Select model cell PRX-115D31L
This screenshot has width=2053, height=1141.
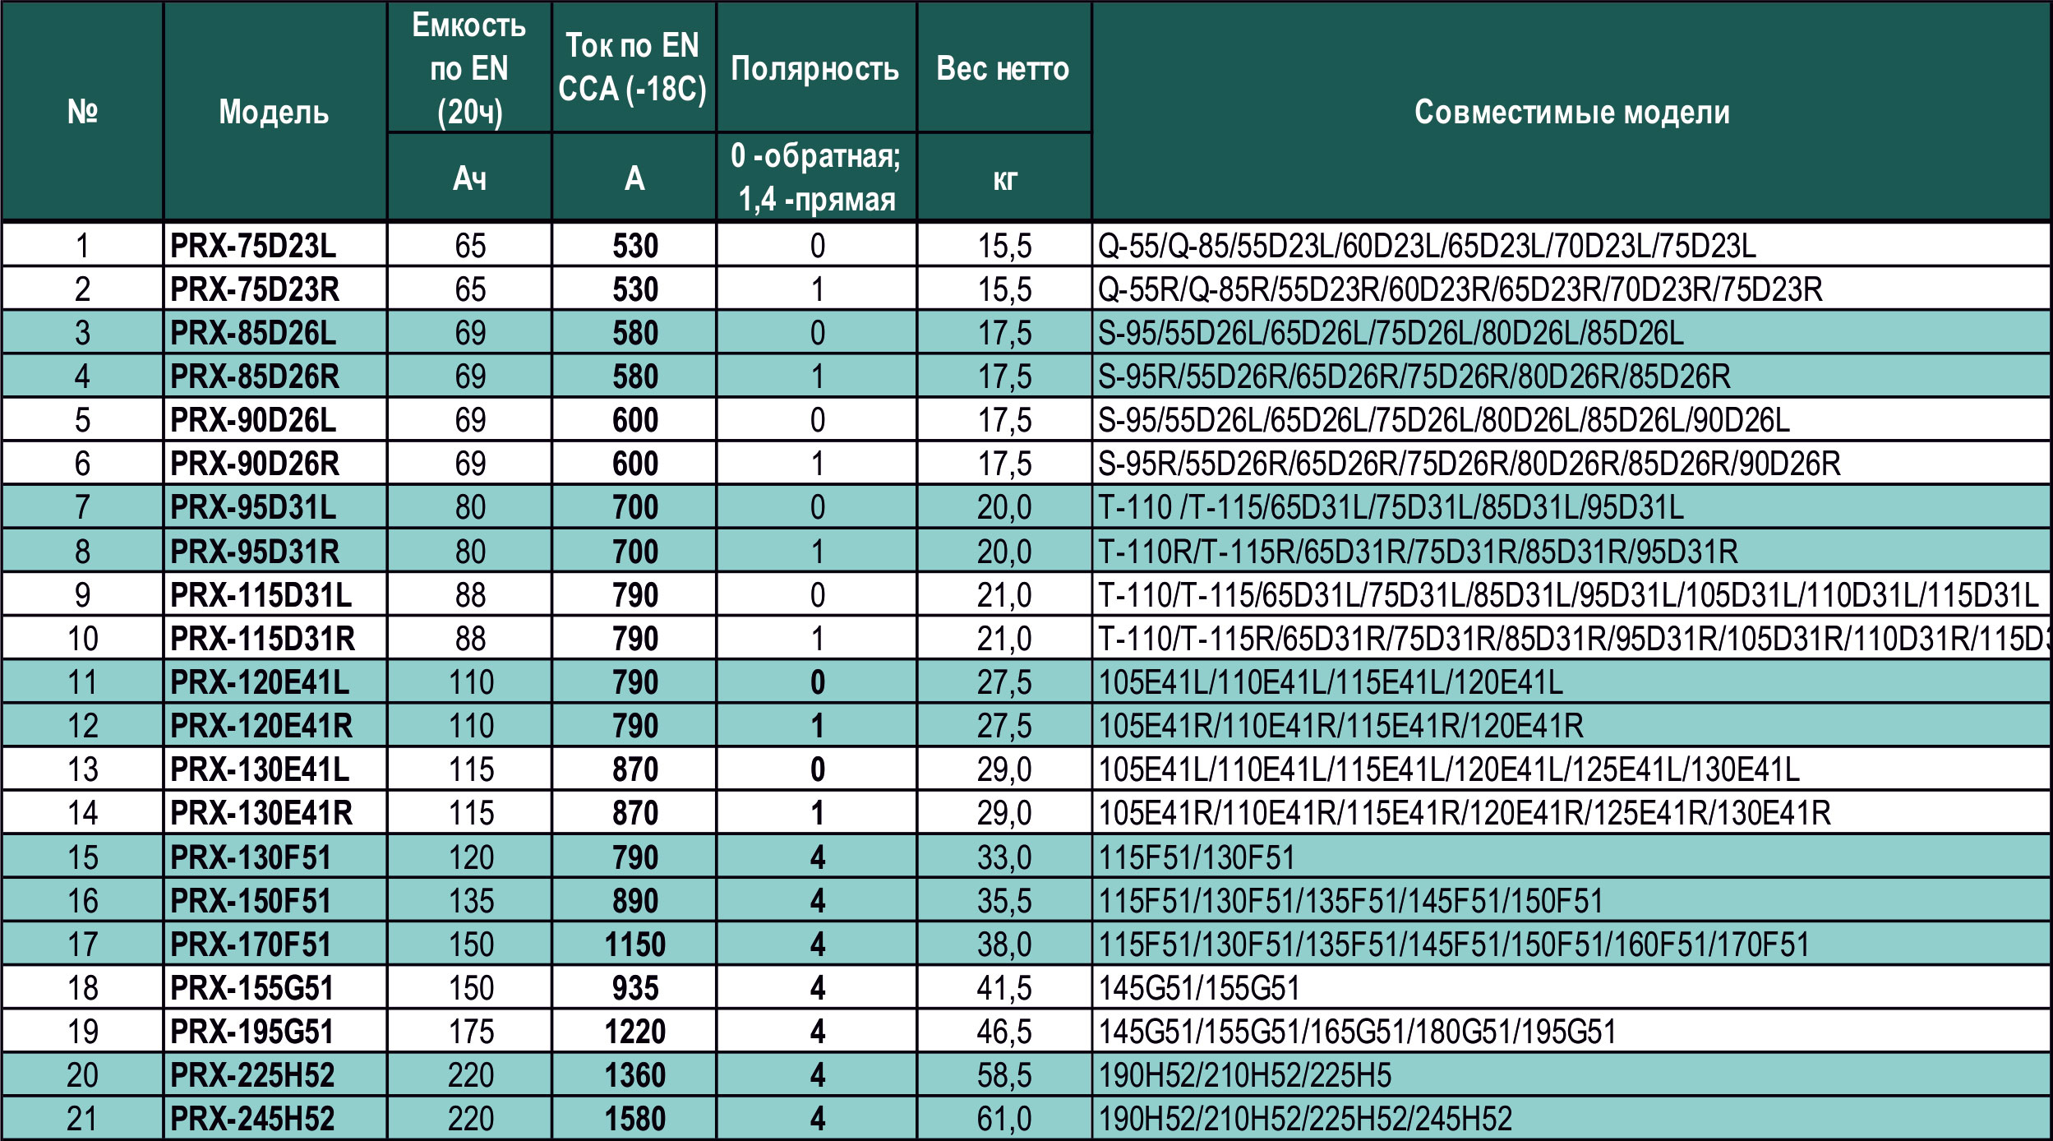pos(275,594)
